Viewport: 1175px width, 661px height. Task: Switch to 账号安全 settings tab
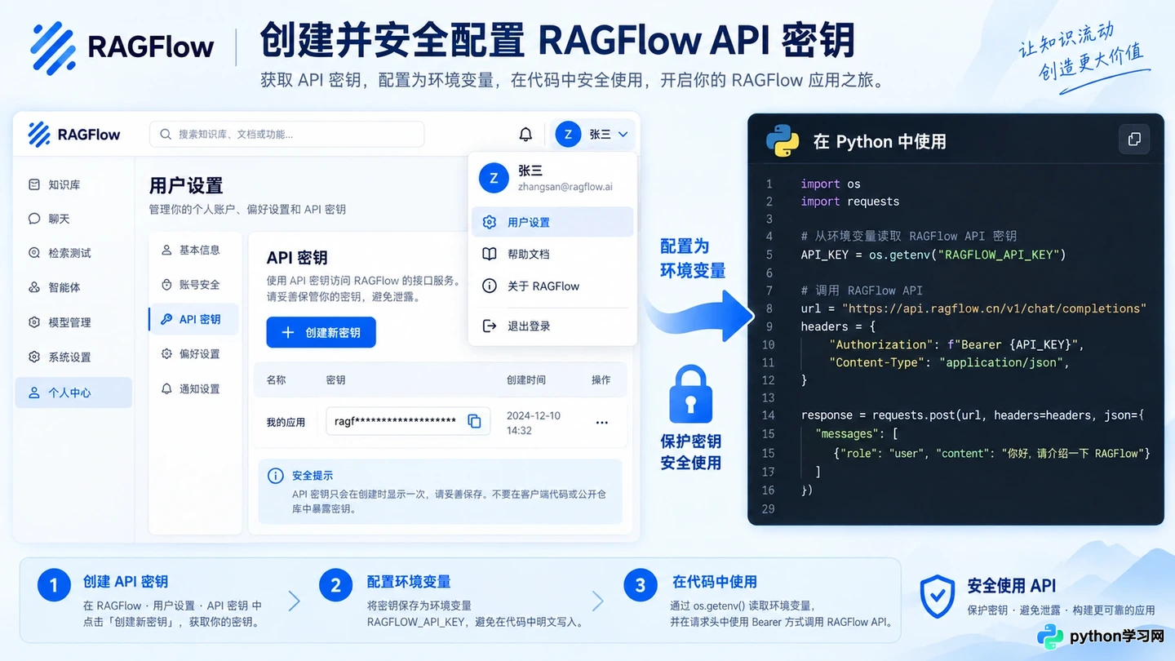[194, 285]
